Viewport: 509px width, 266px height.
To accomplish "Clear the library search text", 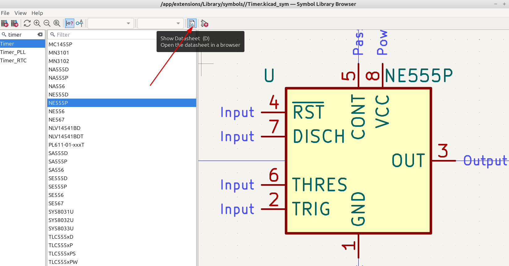I will pyautogui.click(x=40, y=34).
